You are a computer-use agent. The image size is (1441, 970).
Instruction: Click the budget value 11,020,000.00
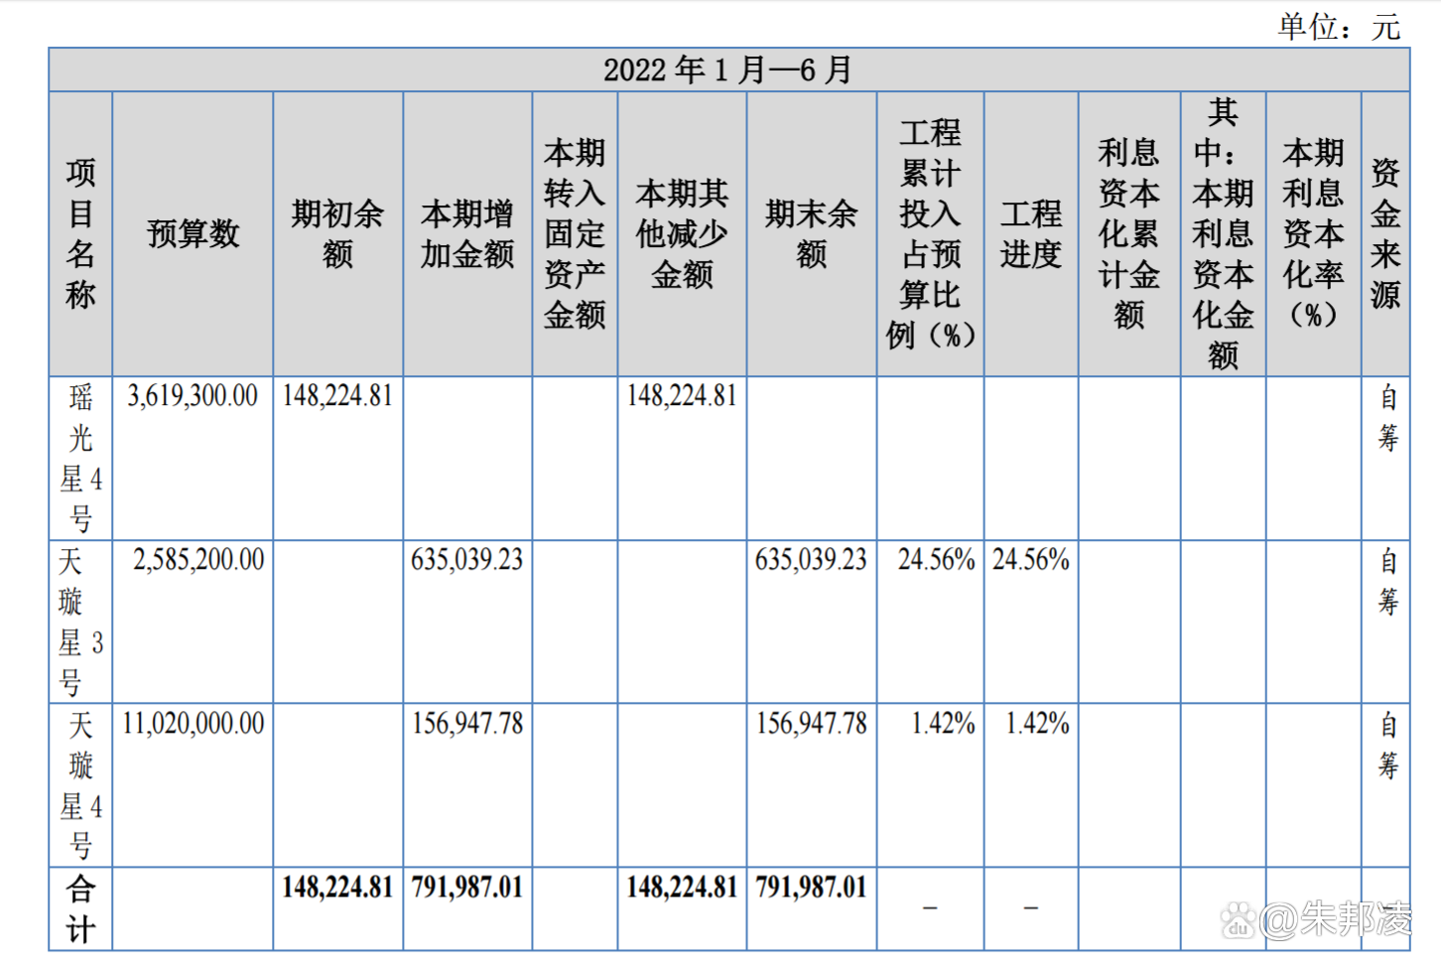pyautogui.click(x=192, y=725)
